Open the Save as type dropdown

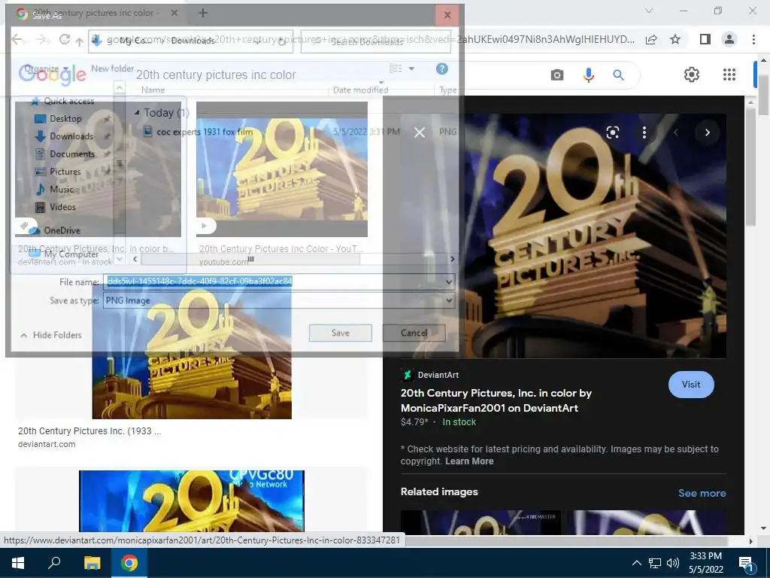coord(279,300)
